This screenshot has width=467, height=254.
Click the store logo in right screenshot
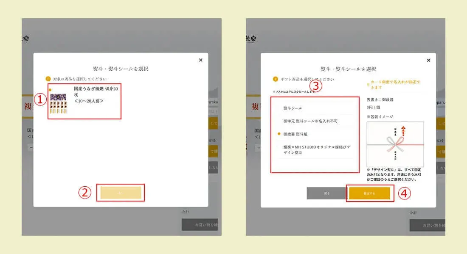pos(249,39)
